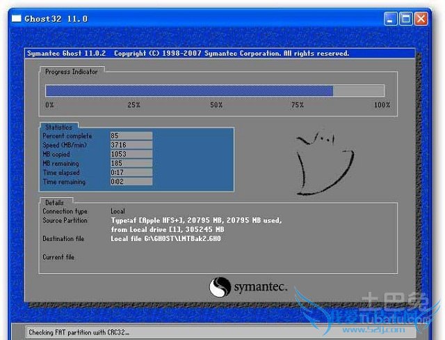Click the 'Percent complete' label
Image resolution: width=445 pixels, height=340 pixels.
67,136
